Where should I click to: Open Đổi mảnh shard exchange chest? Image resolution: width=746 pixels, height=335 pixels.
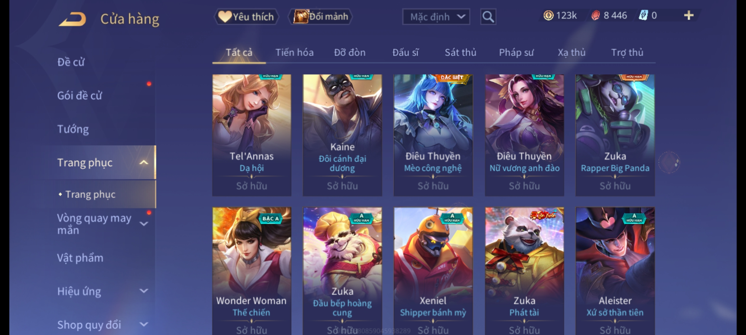321,17
